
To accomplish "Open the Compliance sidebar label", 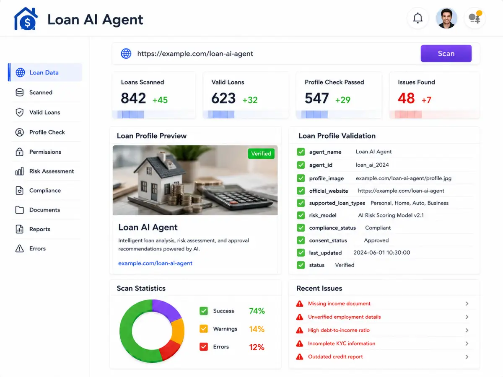I will (45, 191).
